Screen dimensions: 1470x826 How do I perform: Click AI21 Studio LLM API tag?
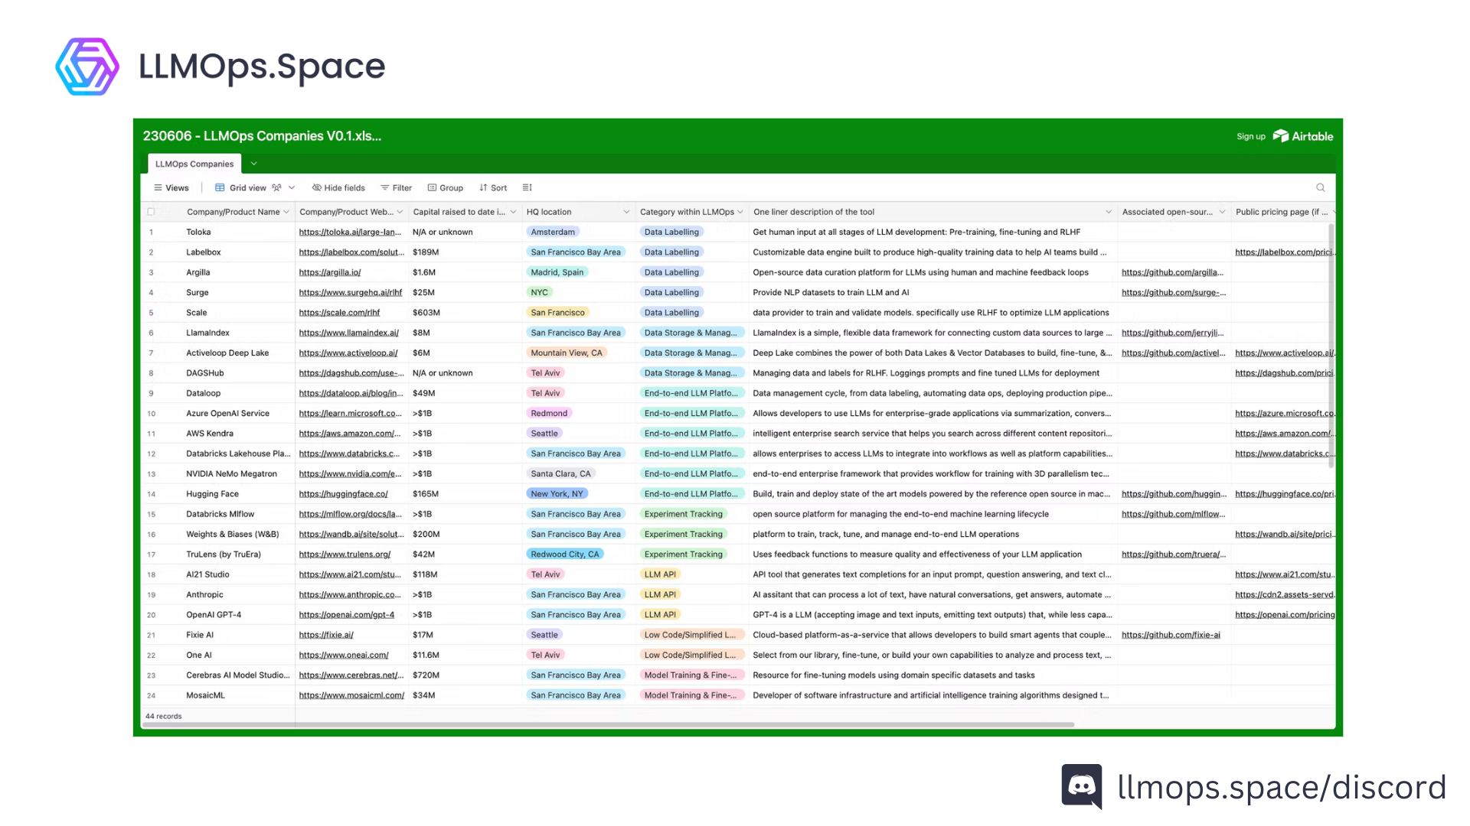[660, 574]
